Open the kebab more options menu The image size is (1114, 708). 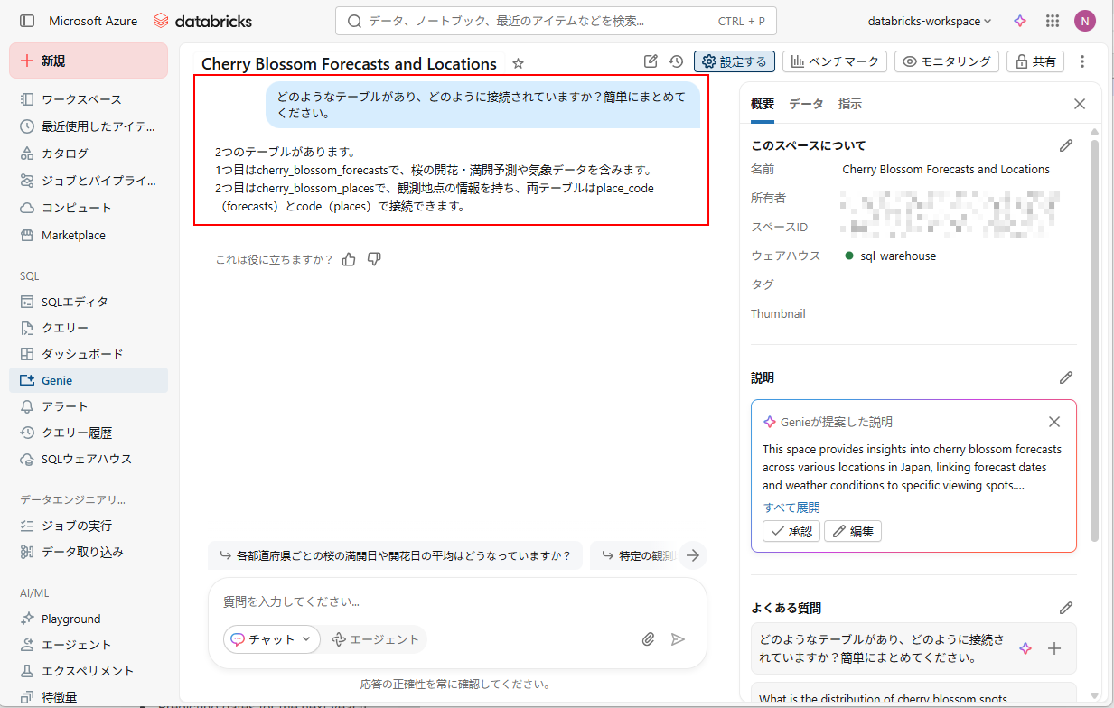[x=1082, y=61]
